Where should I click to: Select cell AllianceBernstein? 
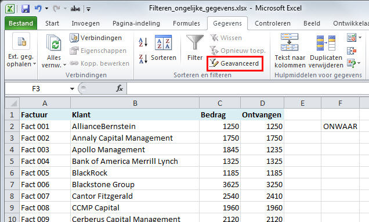point(135,126)
